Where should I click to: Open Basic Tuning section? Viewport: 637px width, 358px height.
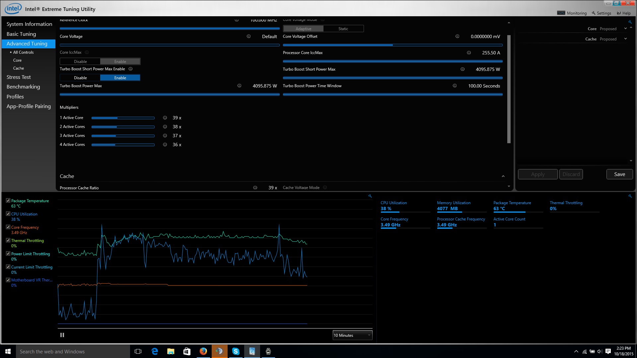point(21,34)
